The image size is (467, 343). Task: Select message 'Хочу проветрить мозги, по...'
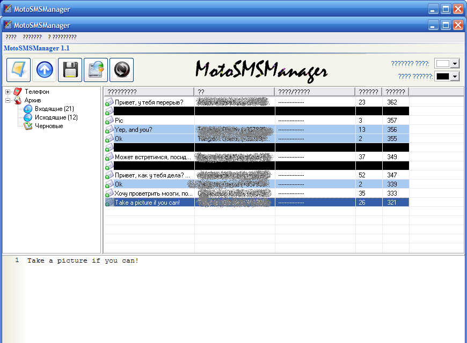point(257,193)
